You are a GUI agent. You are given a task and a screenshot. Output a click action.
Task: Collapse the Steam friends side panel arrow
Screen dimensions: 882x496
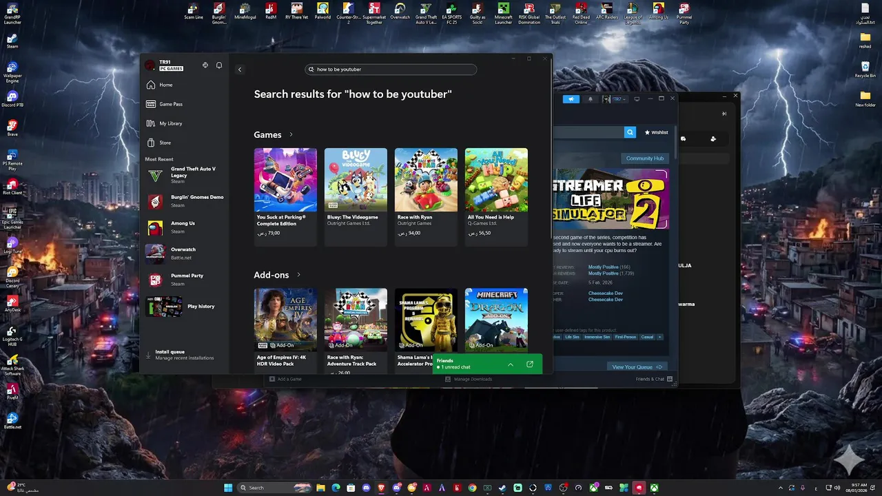coord(724,114)
